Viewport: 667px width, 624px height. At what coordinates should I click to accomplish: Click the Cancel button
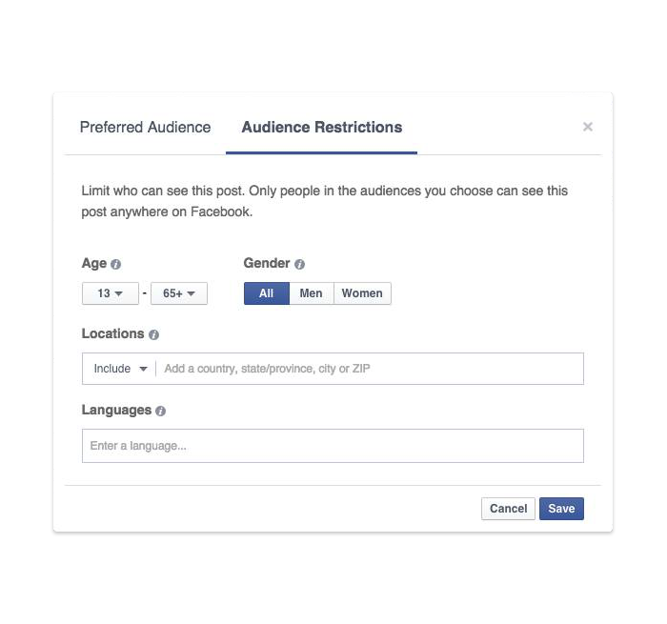point(508,509)
